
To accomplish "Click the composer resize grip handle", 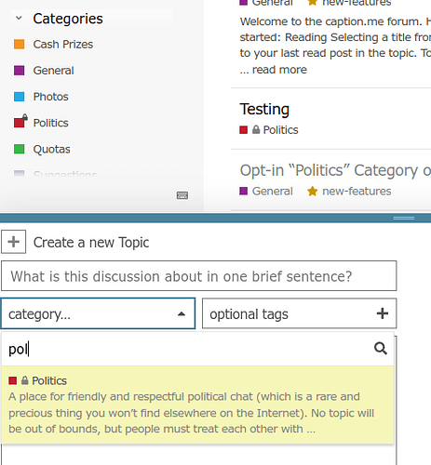I will click(404, 218).
